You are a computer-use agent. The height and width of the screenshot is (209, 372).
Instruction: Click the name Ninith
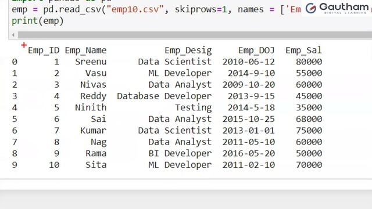click(91, 107)
